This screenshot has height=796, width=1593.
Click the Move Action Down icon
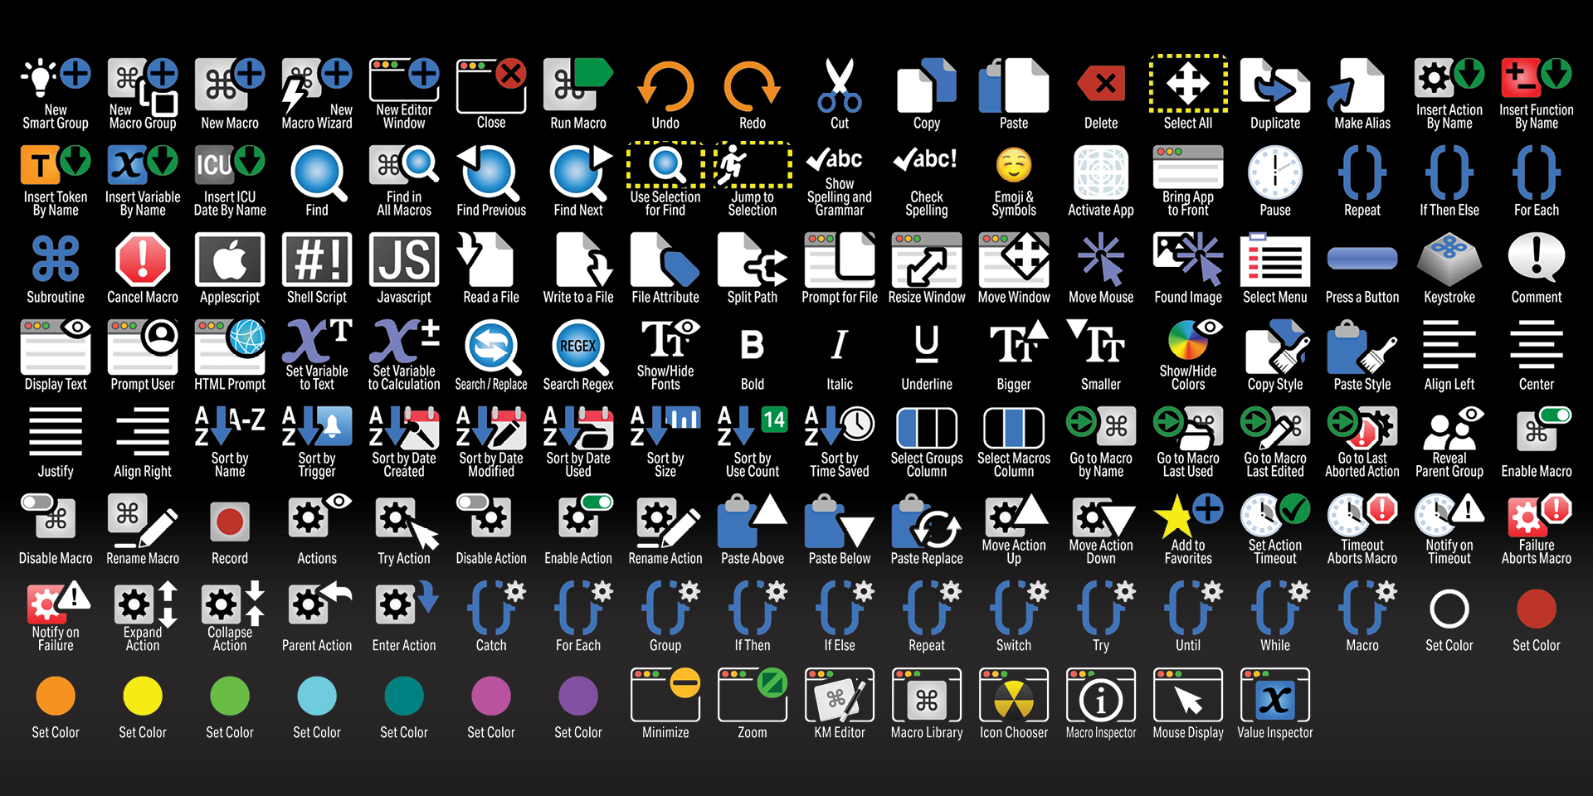tap(1103, 517)
